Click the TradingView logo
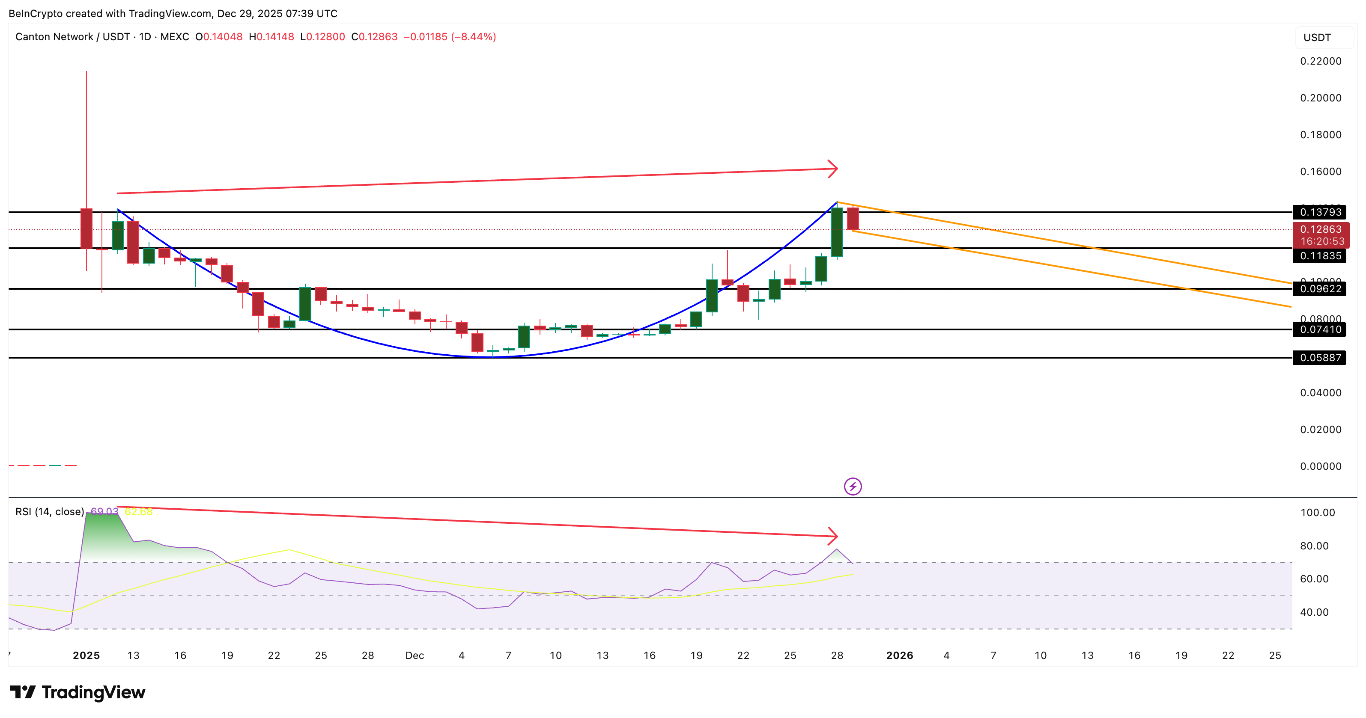 coord(78,691)
